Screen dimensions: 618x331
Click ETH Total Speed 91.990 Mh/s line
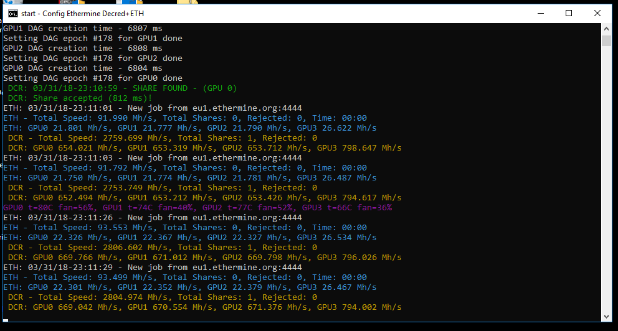185,118
